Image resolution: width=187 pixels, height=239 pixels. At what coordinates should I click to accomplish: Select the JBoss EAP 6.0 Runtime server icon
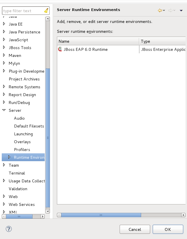[60, 49]
